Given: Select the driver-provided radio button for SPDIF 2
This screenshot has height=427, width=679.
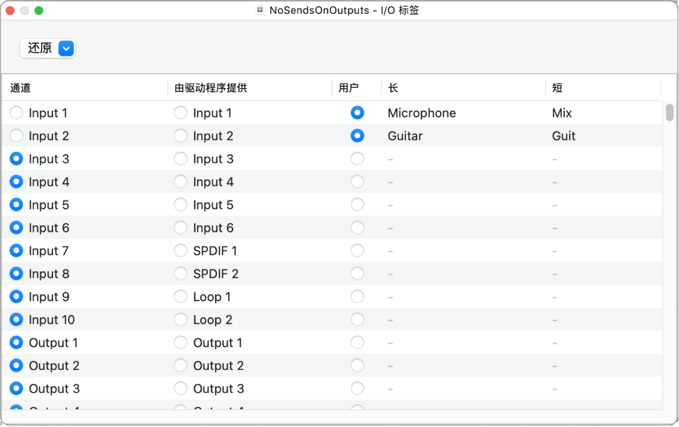Looking at the screenshot, I should [x=181, y=273].
